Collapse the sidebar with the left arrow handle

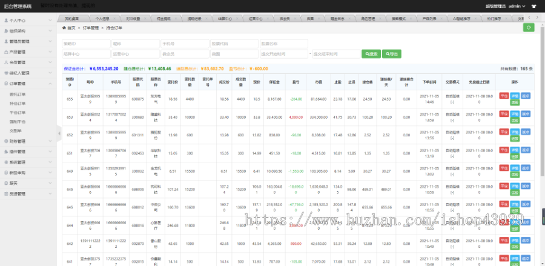[59, 133]
